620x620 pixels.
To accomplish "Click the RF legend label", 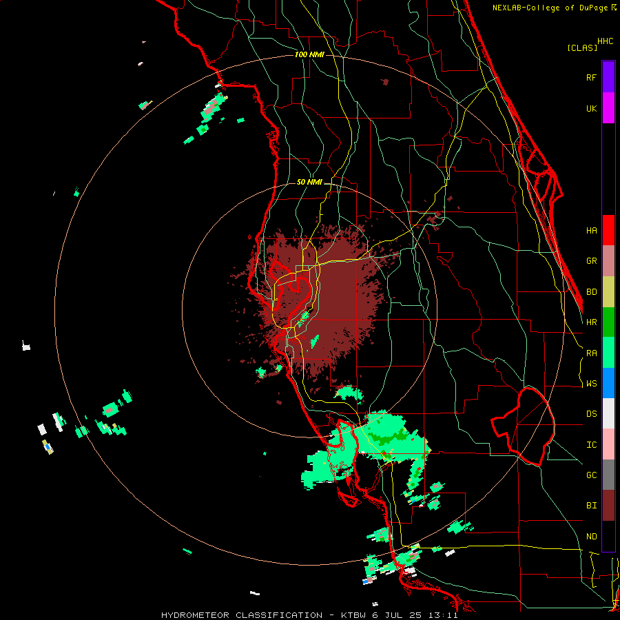I will pyautogui.click(x=592, y=77).
